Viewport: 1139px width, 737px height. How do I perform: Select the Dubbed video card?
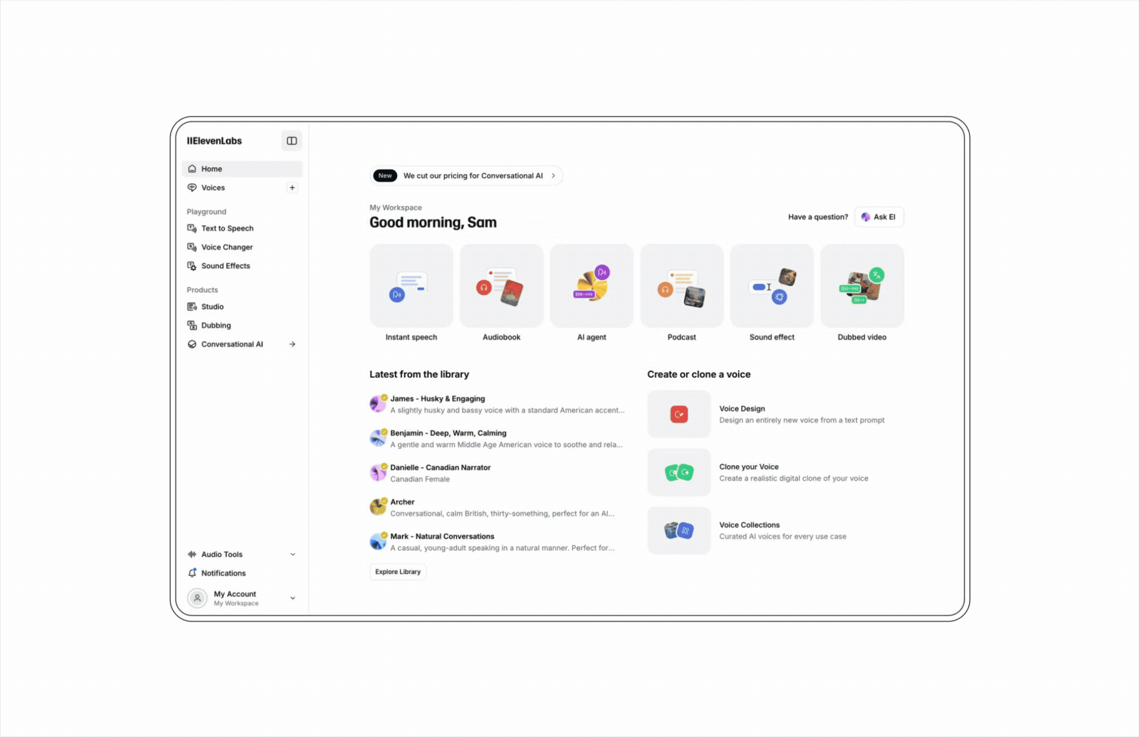click(x=862, y=286)
